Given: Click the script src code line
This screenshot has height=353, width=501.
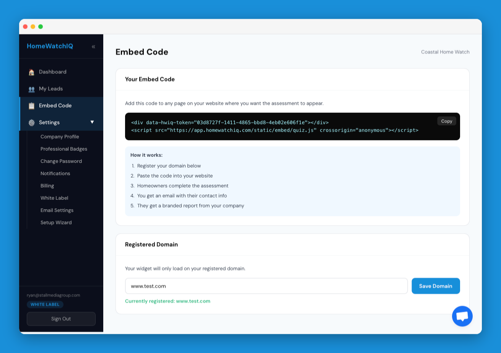Looking at the screenshot, I should [x=275, y=130].
